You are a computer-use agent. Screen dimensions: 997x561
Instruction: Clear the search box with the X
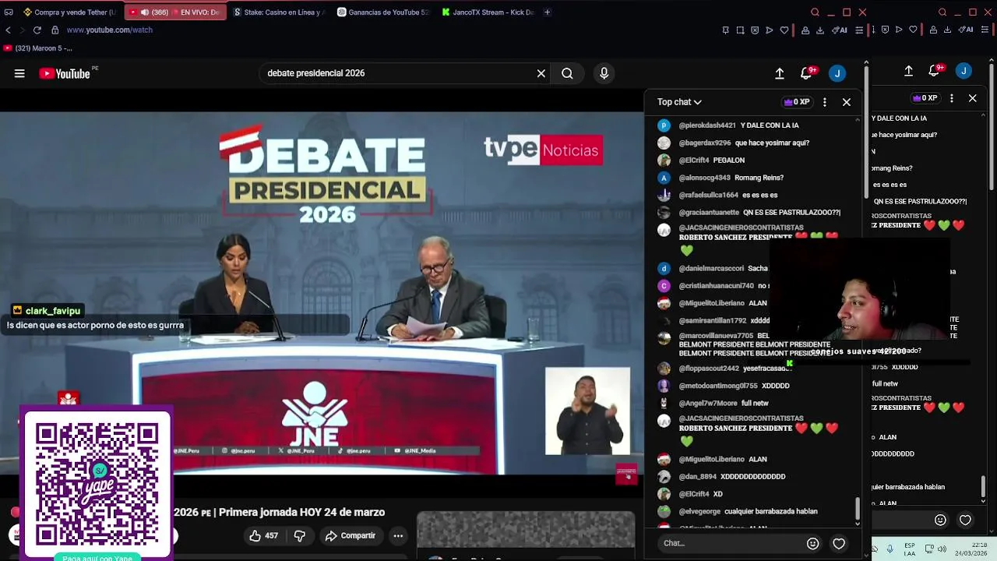541,73
